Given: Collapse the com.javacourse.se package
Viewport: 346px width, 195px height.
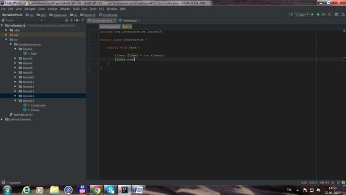Looking at the screenshot, I should 11,44.
